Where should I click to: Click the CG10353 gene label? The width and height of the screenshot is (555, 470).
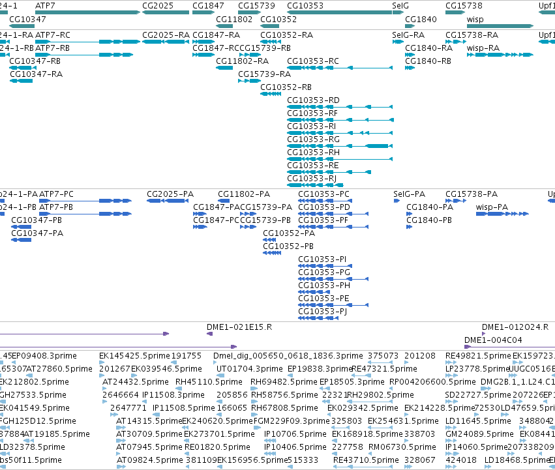(305, 6)
